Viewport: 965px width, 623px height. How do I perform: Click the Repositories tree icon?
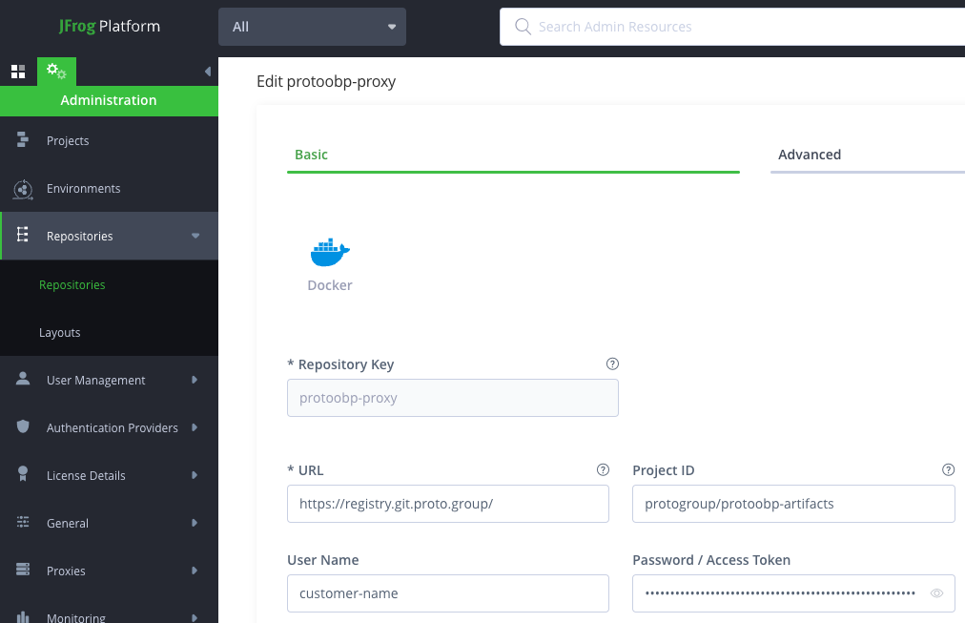pos(23,235)
